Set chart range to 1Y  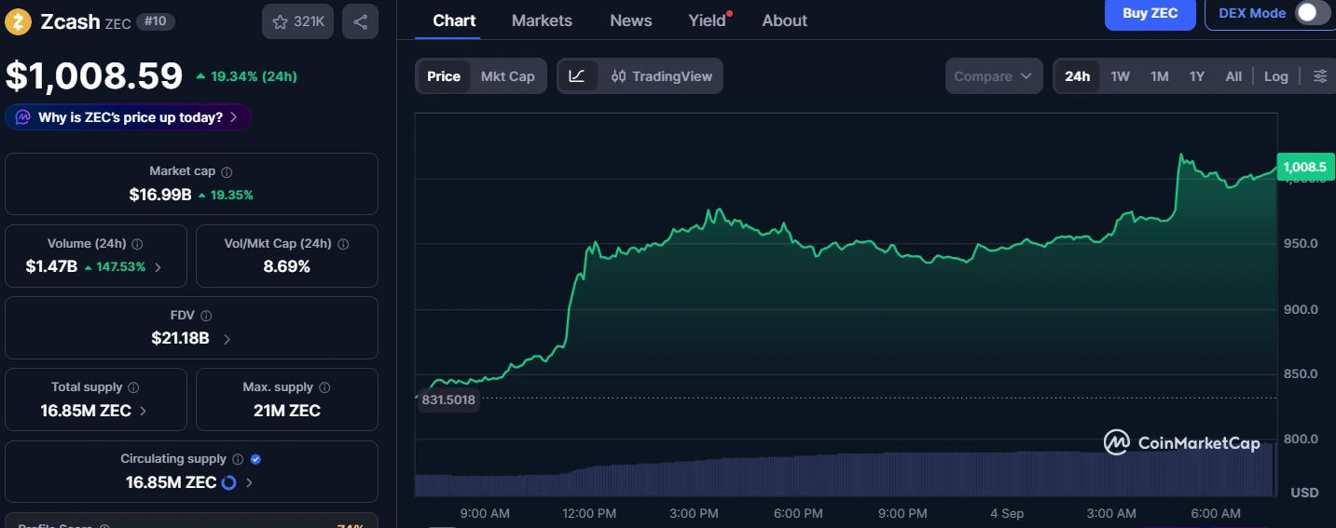click(x=1197, y=76)
